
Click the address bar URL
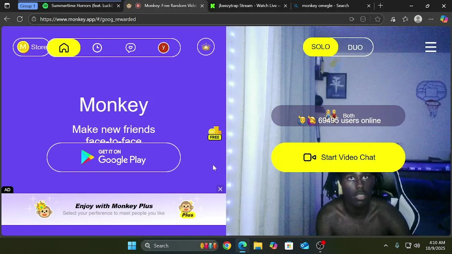click(x=88, y=19)
